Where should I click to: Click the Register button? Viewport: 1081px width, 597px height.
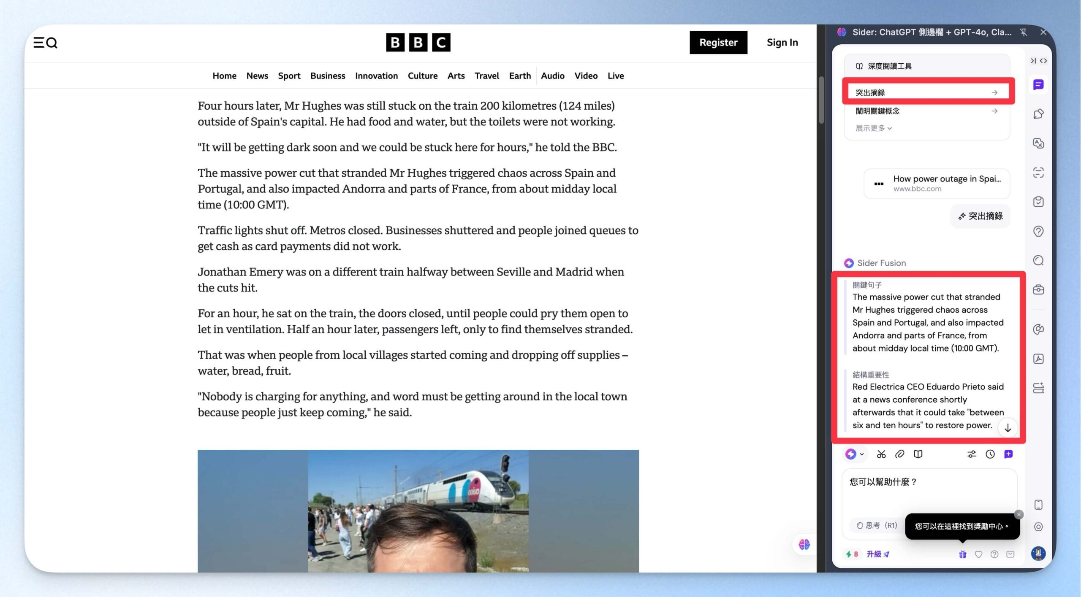pyautogui.click(x=718, y=43)
